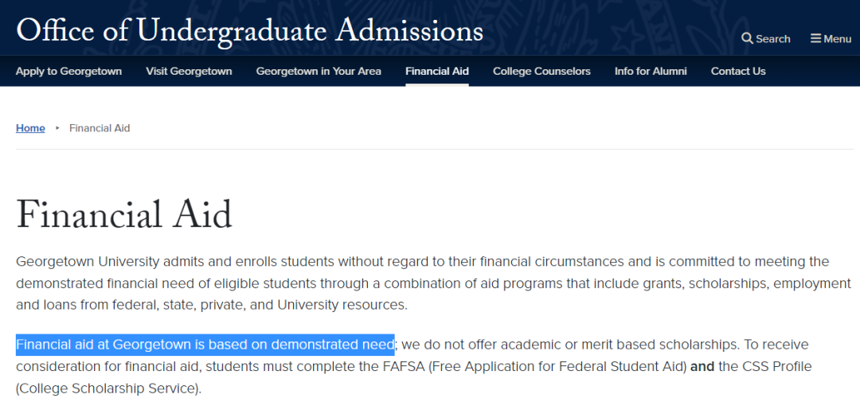Viewport: 860px width, 406px height.
Task: Open the hamburger Menu icon
Action: (815, 38)
